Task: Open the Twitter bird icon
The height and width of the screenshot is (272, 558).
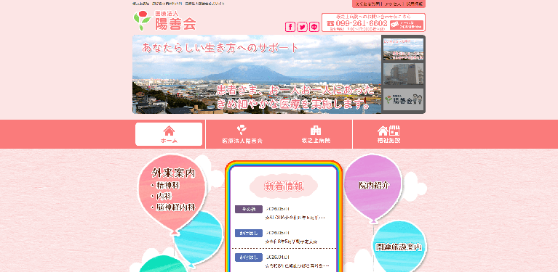Action: click(302, 27)
